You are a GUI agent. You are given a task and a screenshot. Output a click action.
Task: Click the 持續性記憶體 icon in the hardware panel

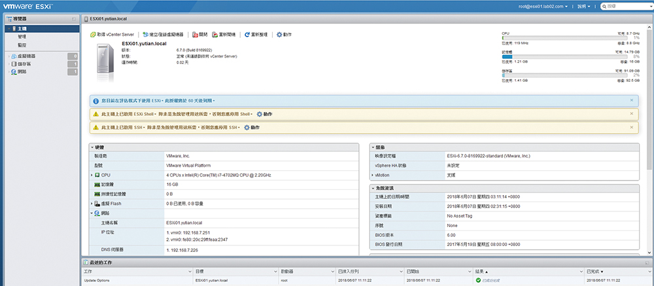point(97,194)
